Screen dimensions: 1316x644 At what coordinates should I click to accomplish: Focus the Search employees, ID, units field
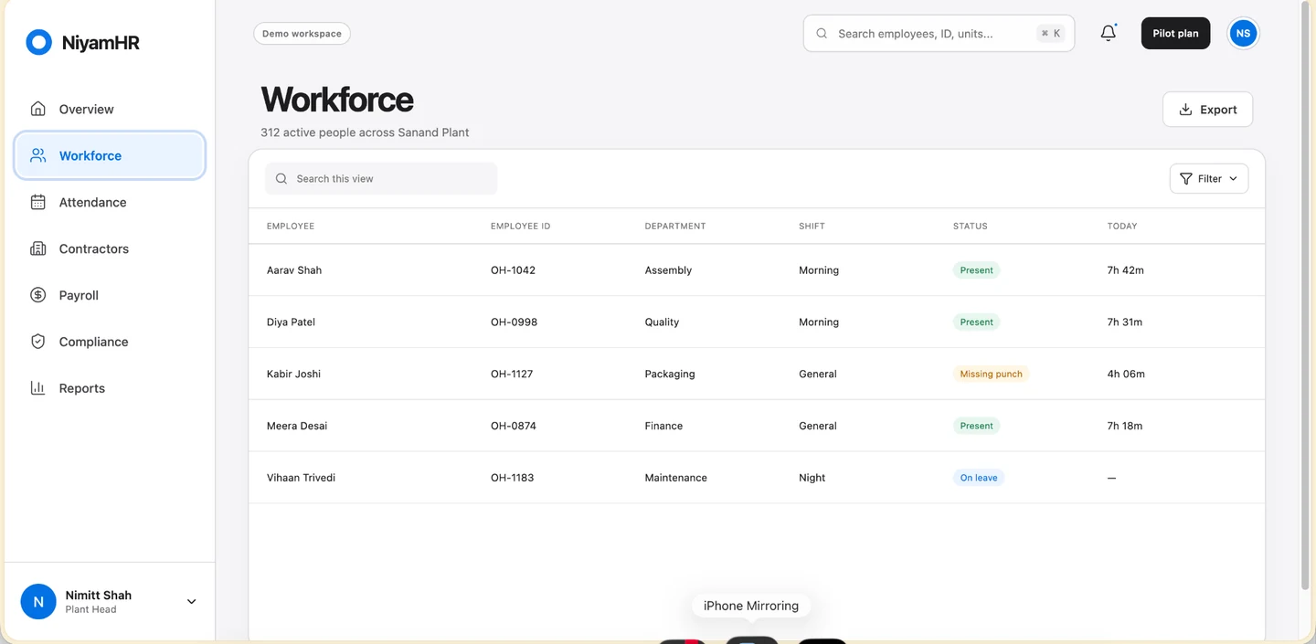tap(939, 33)
